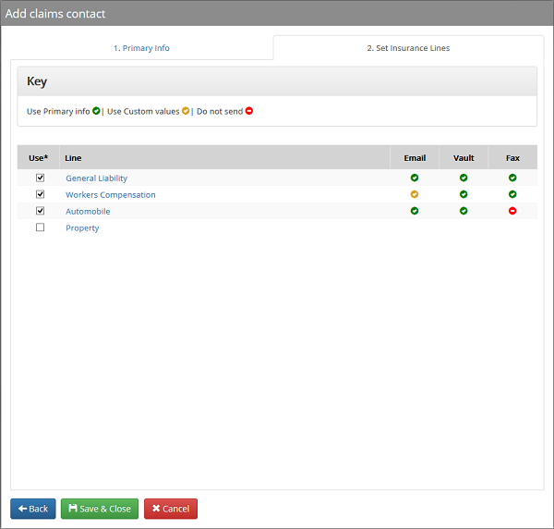Open the Property line link
This screenshot has width=554, height=529.
tap(82, 228)
